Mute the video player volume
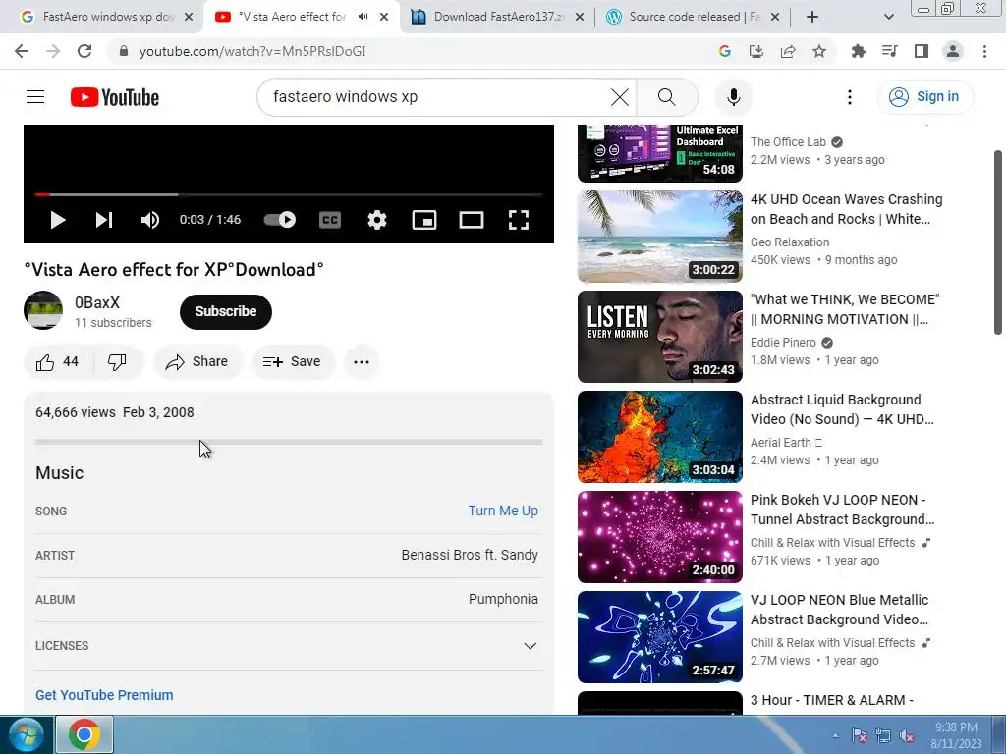Screen dimensions: 1006x754 click(150, 220)
